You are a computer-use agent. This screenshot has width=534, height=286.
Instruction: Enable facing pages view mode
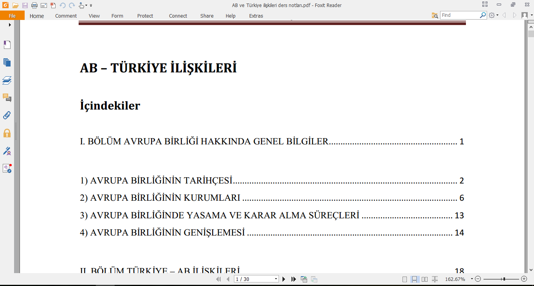click(424, 279)
